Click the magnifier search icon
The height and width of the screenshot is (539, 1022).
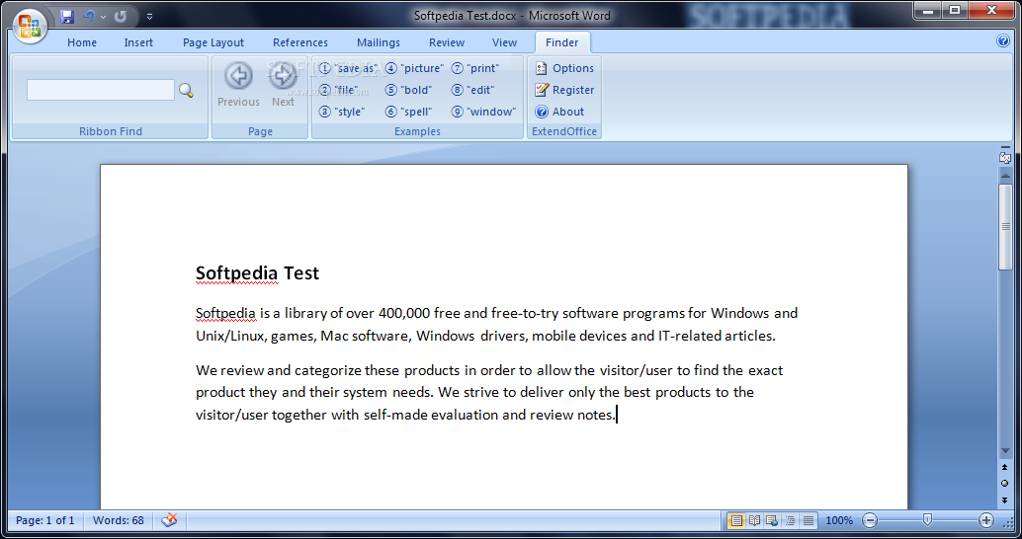(187, 91)
